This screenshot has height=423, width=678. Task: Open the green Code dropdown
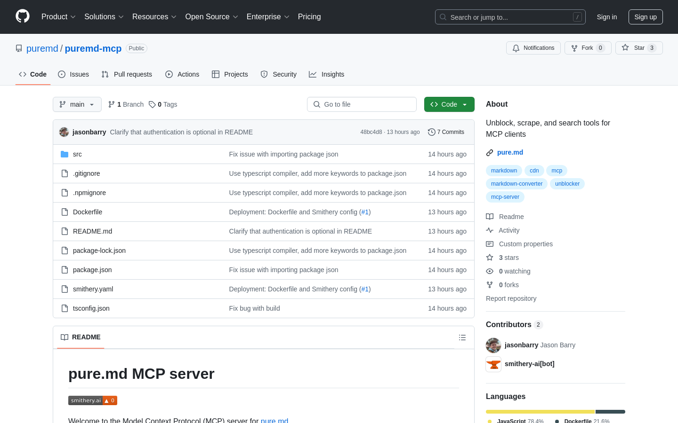coord(449,104)
